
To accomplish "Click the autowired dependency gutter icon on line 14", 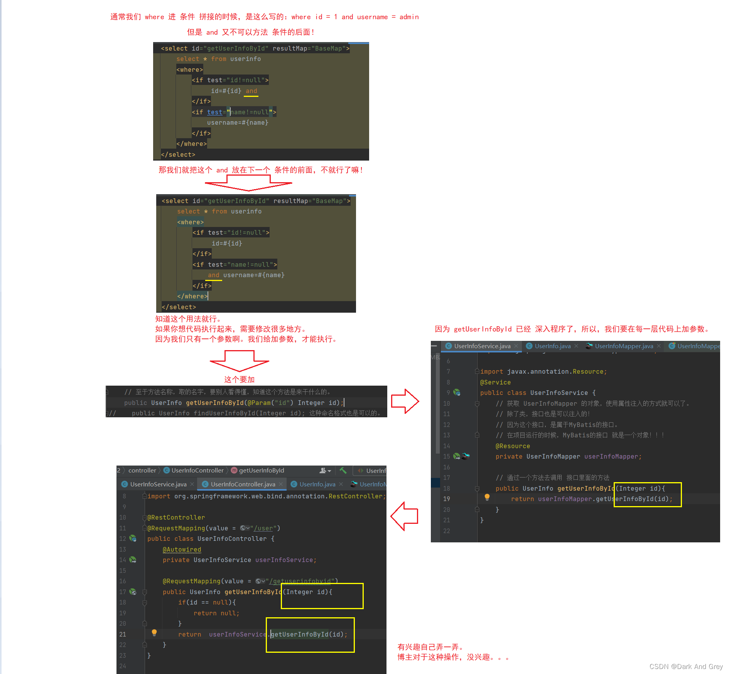I will (x=133, y=559).
